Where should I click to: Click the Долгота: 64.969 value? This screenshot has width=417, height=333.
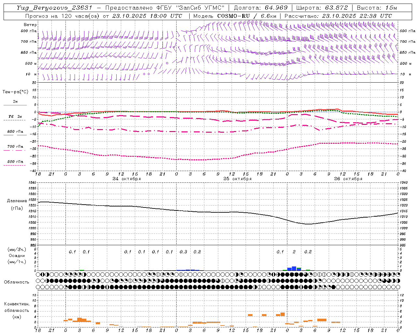[x=261, y=8]
